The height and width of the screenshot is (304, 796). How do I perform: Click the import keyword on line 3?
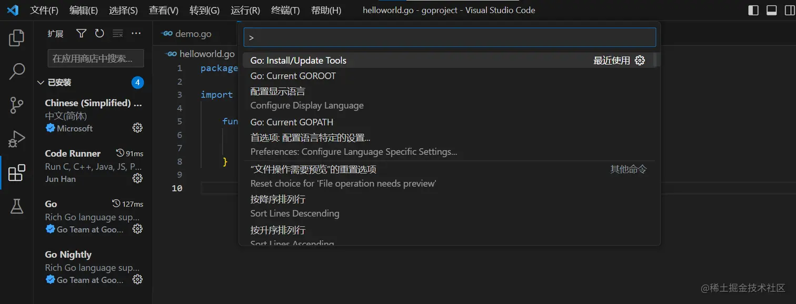(x=216, y=95)
